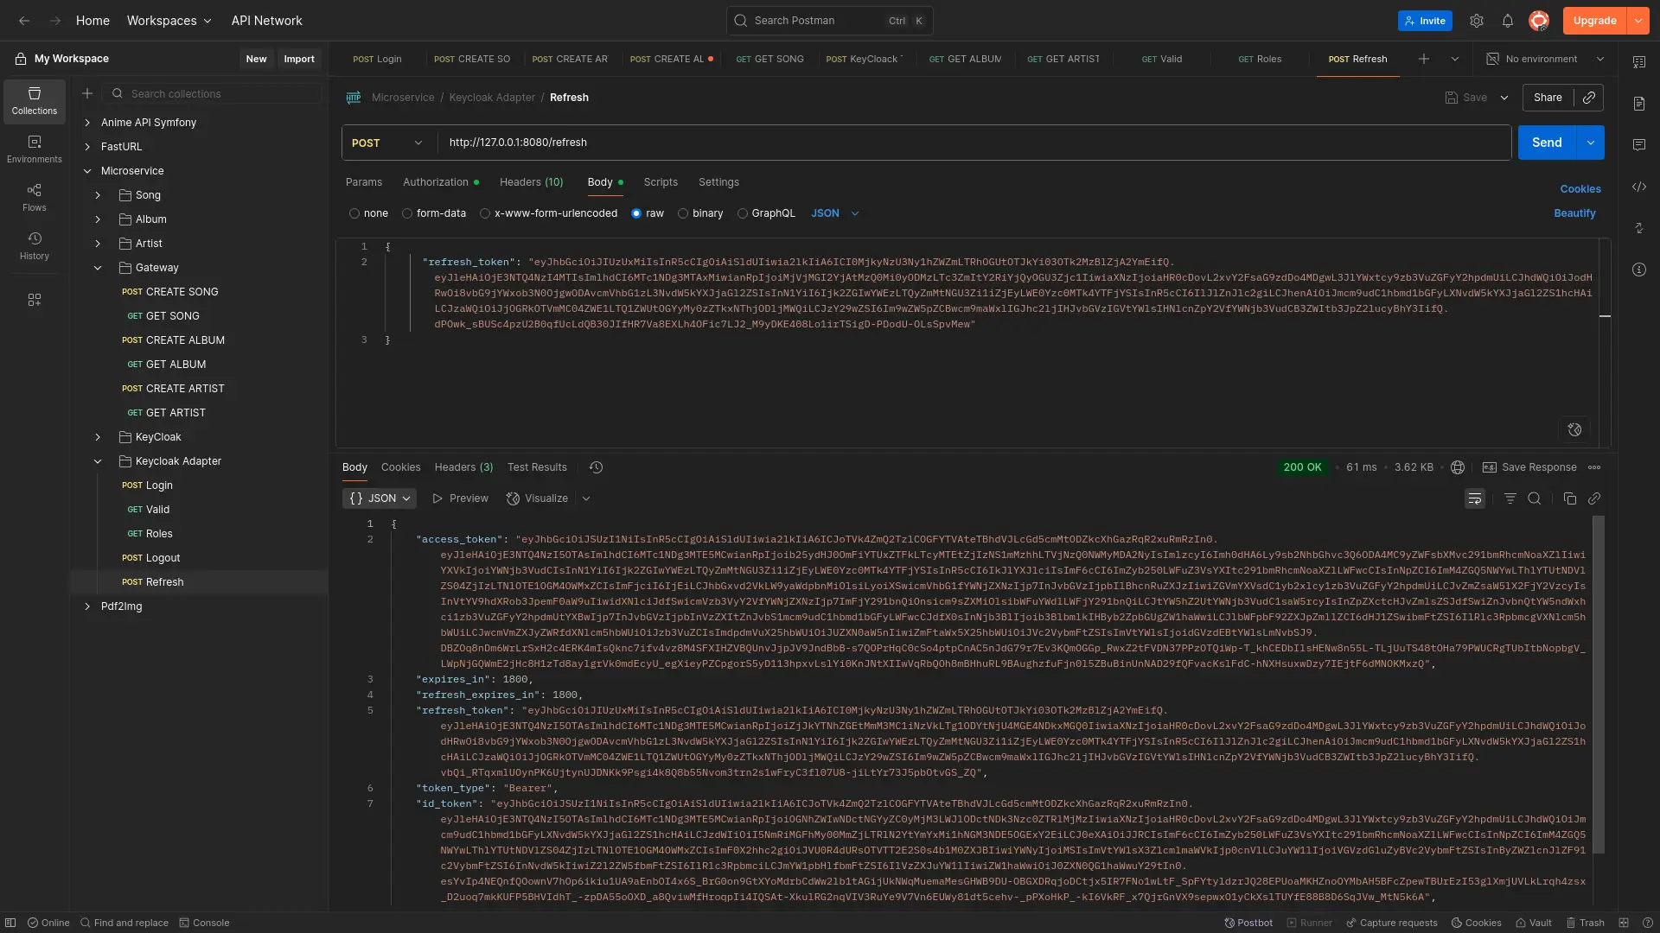Copy request link icon beside Share

pyautogui.click(x=1589, y=98)
